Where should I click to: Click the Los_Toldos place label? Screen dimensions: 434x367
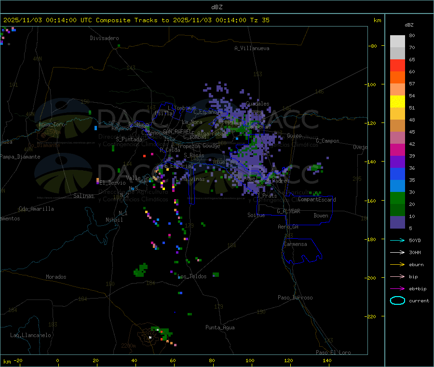tap(192, 276)
